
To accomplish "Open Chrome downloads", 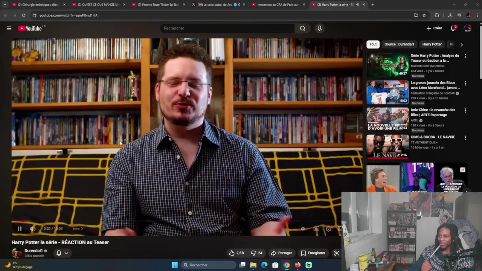I will 450,15.
